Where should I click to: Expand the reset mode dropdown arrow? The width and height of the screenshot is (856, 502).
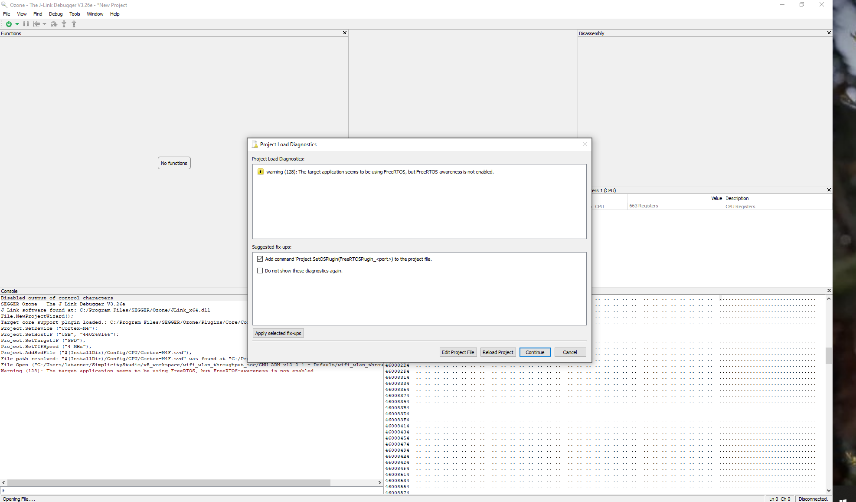pos(44,24)
